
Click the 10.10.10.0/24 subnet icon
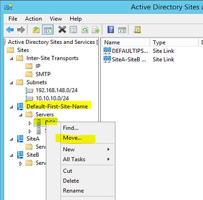coord(29,99)
